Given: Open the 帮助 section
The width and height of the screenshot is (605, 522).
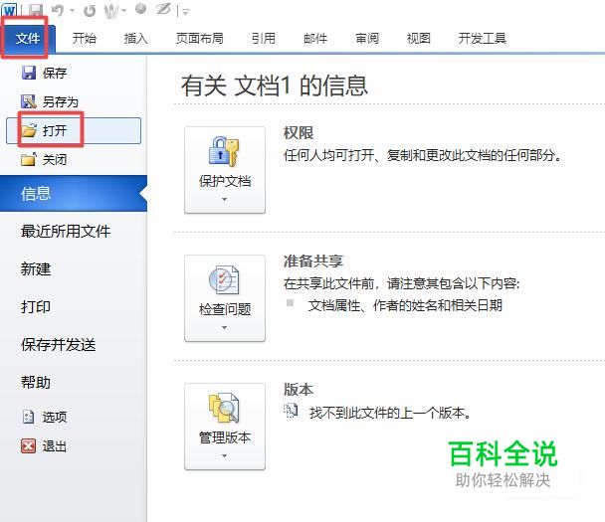Looking at the screenshot, I should pyautogui.click(x=36, y=382).
